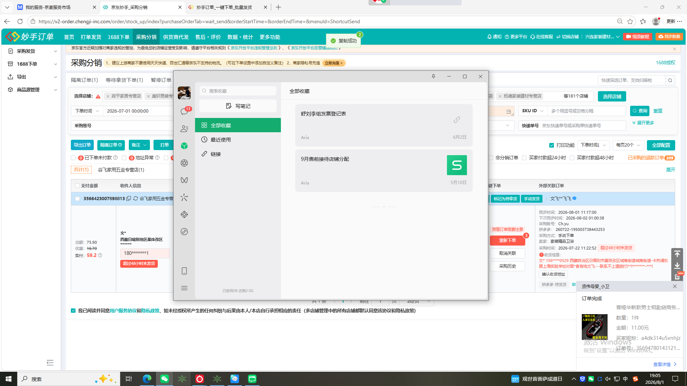Go to 首页 in top navigation
This screenshot has height=386, width=687.
click(69, 37)
